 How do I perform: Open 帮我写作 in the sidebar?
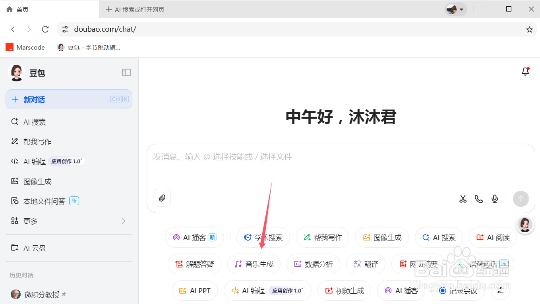point(69,142)
